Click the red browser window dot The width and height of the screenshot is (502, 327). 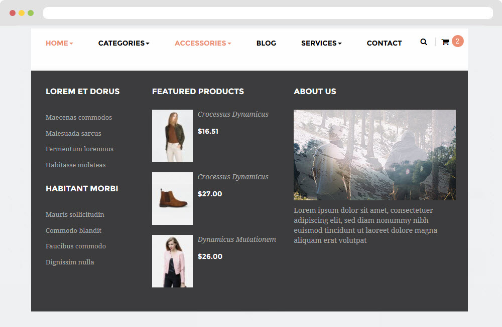[x=13, y=13]
